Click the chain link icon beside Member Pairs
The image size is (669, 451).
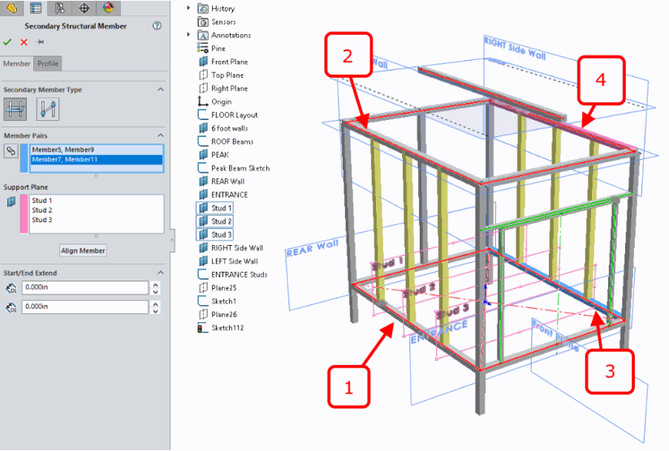(x=11, y=151)
